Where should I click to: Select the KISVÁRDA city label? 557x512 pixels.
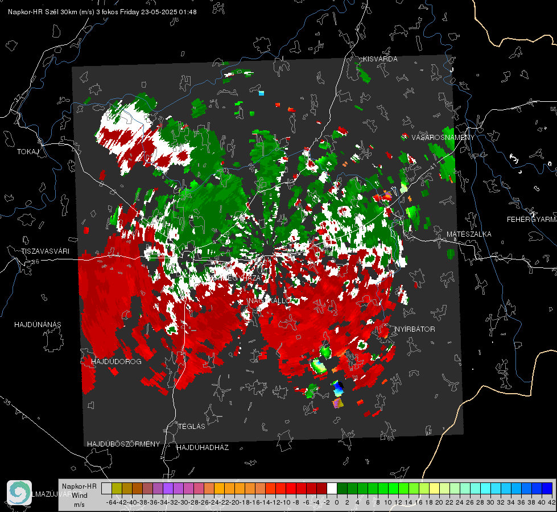[380, 59]
